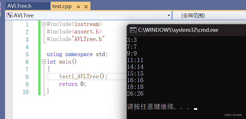Click line number 10 in the gutter

tap(25, 92)
